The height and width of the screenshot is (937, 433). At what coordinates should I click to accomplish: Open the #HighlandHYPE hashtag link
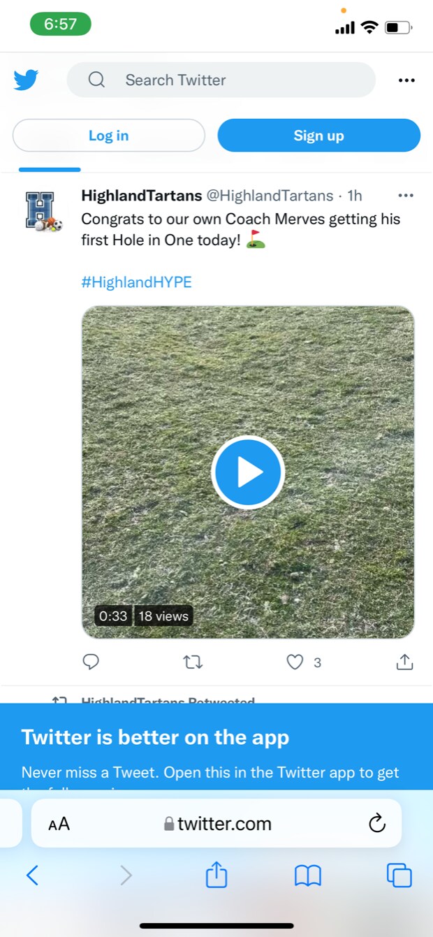tap(136, 282)
